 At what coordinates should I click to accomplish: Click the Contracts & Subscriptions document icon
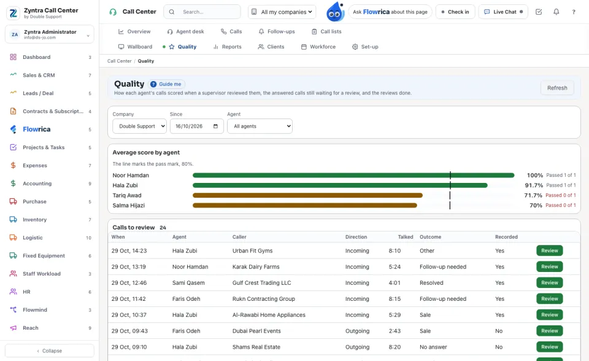(13, 111)
